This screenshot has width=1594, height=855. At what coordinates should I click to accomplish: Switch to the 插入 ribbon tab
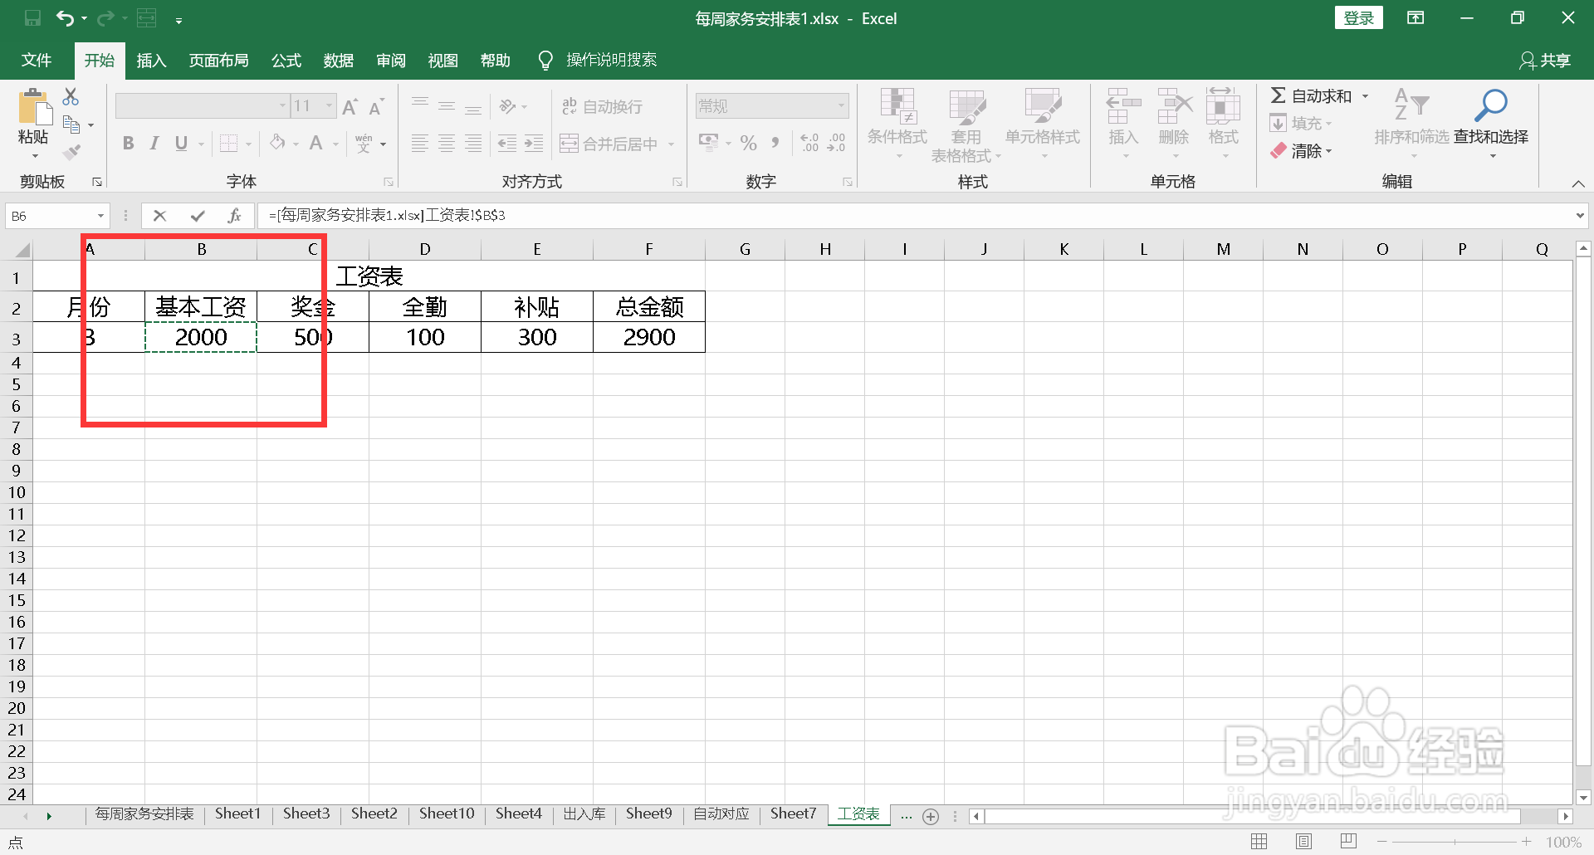[x=151, y=60]
